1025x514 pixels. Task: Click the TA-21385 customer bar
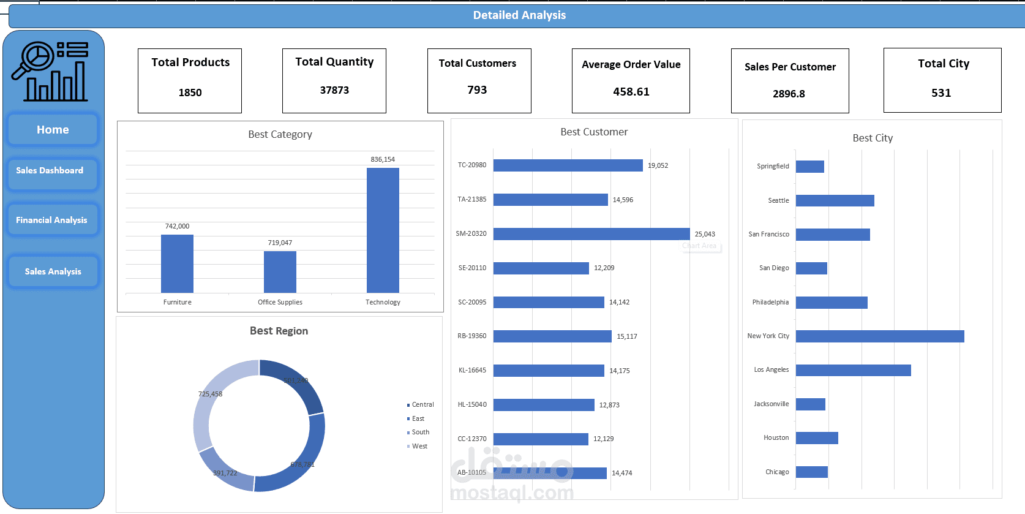click(550, 200)
